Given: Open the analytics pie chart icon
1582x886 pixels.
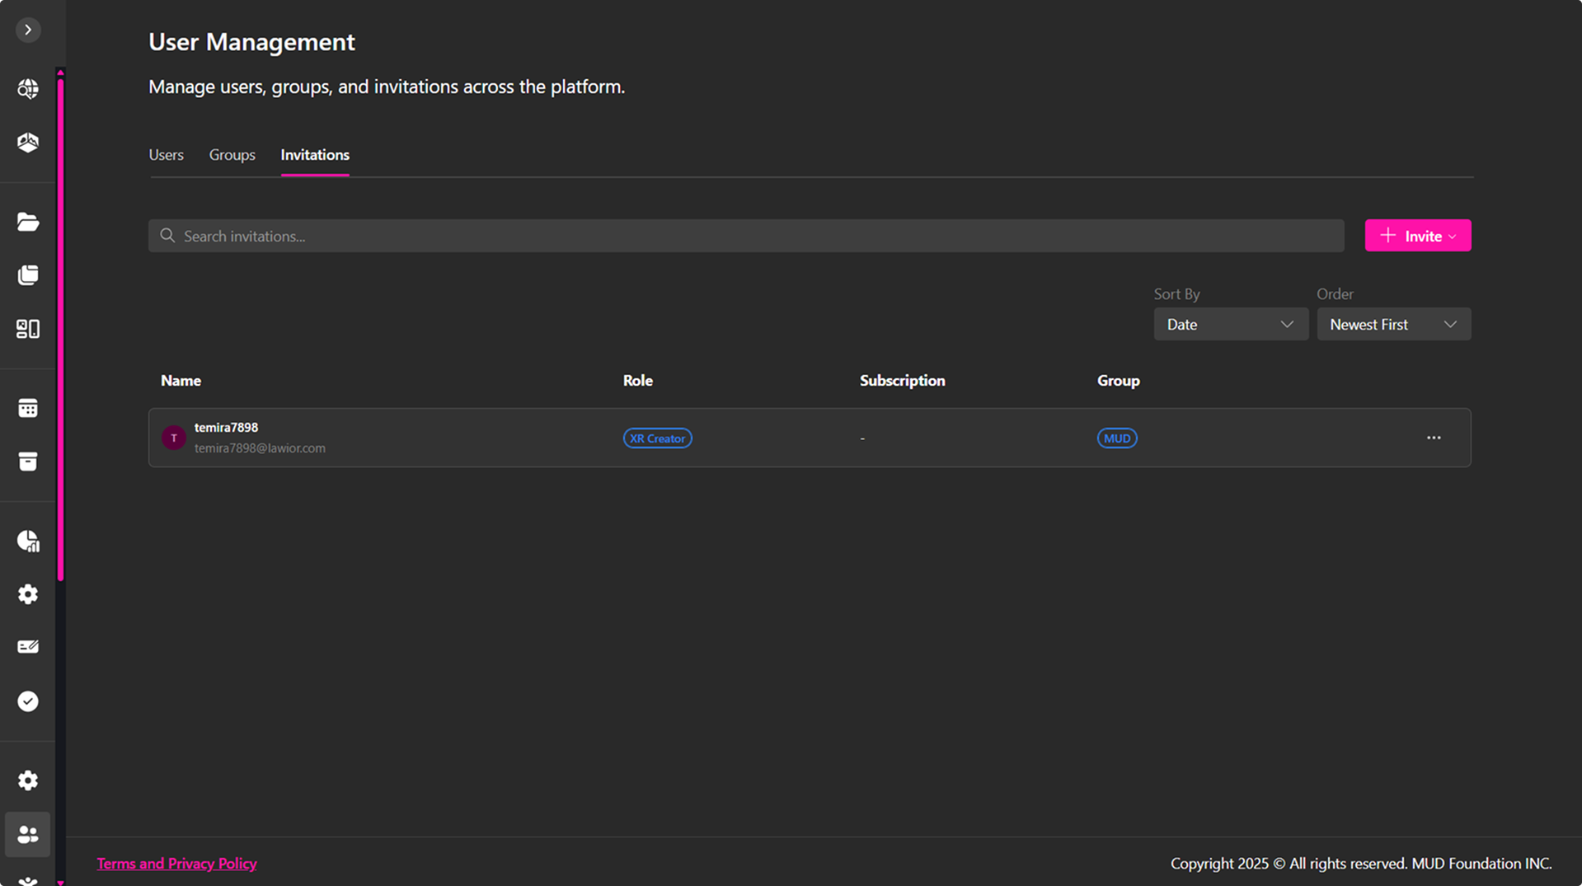Looking at the screenshot, I should tap(28, 541).
